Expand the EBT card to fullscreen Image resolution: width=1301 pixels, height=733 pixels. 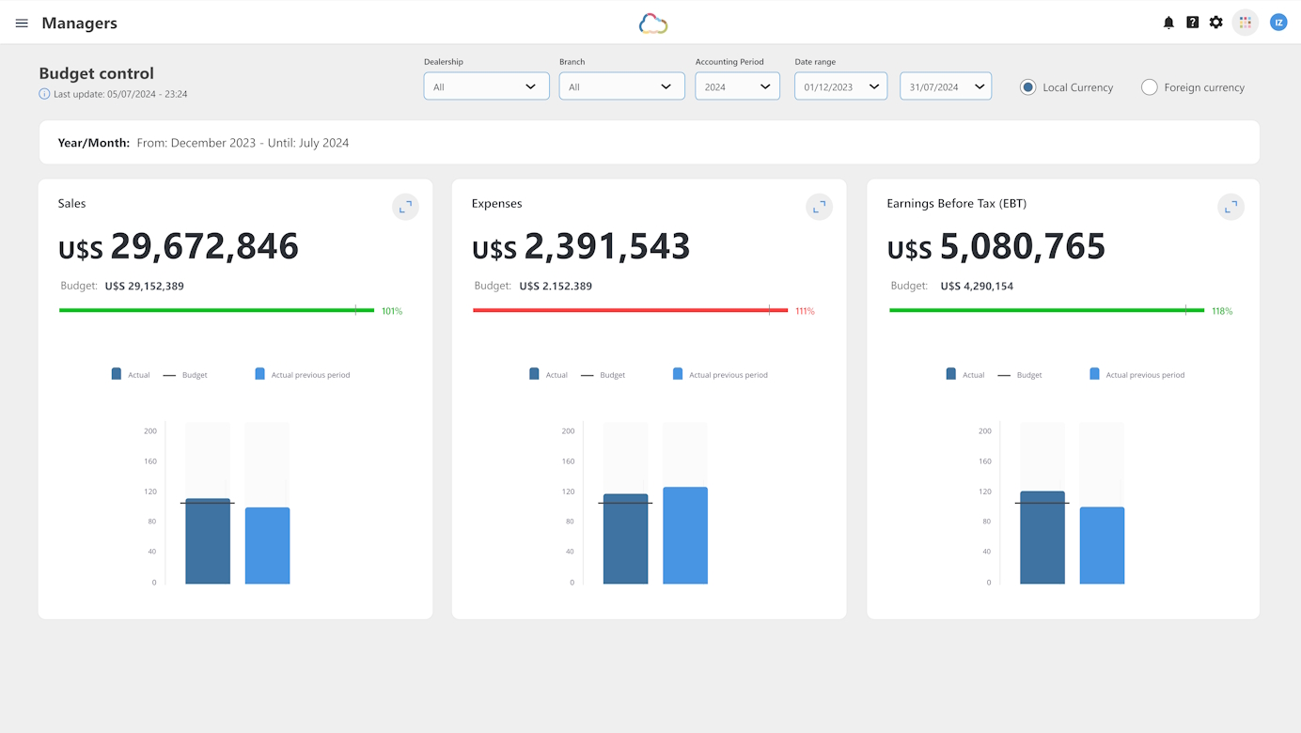[x=1230, y=207]
